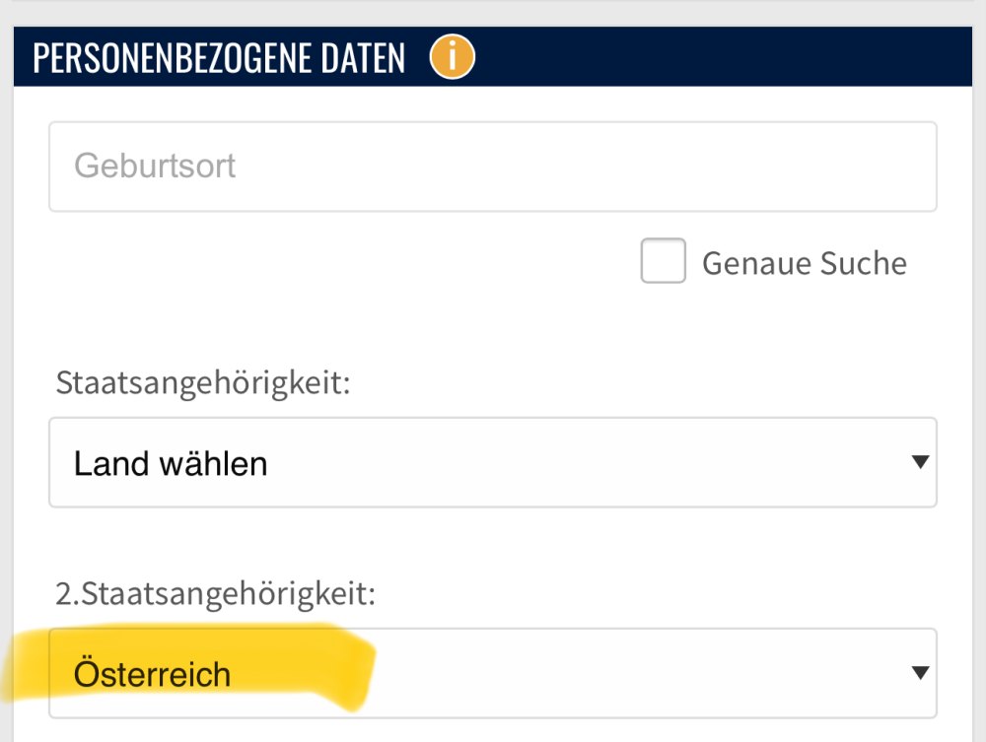Viewport: 986px width, 742px height.
Task: Focus the Geburtsort input field
Action: 492,167
